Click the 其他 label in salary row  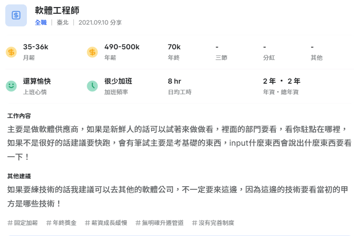(317, 58)
